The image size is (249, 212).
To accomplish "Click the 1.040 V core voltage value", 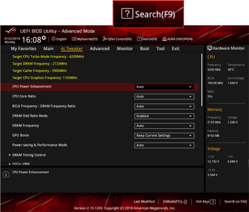I will [232, 83].
